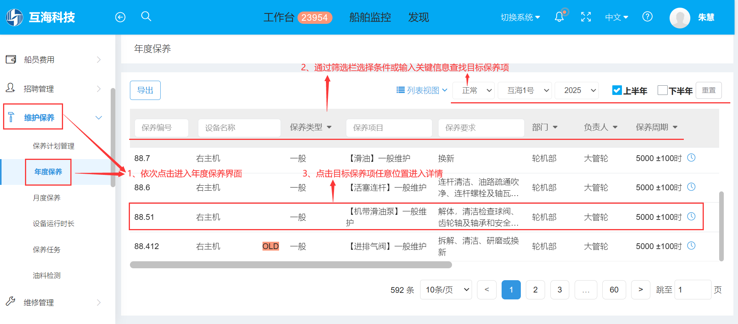Click the table horizontal scrollbar
Screen dimensions: 738x324
pyautogui.click(x=291, y=265)
